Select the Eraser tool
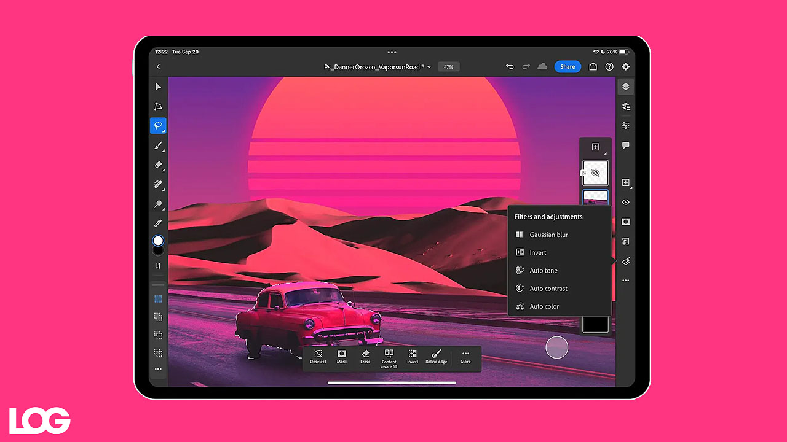Screen dimensions: 787x442 [158, 165]
